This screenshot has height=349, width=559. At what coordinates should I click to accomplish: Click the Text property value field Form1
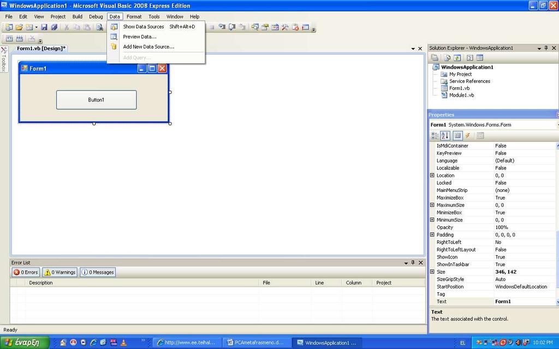[525, 302]
